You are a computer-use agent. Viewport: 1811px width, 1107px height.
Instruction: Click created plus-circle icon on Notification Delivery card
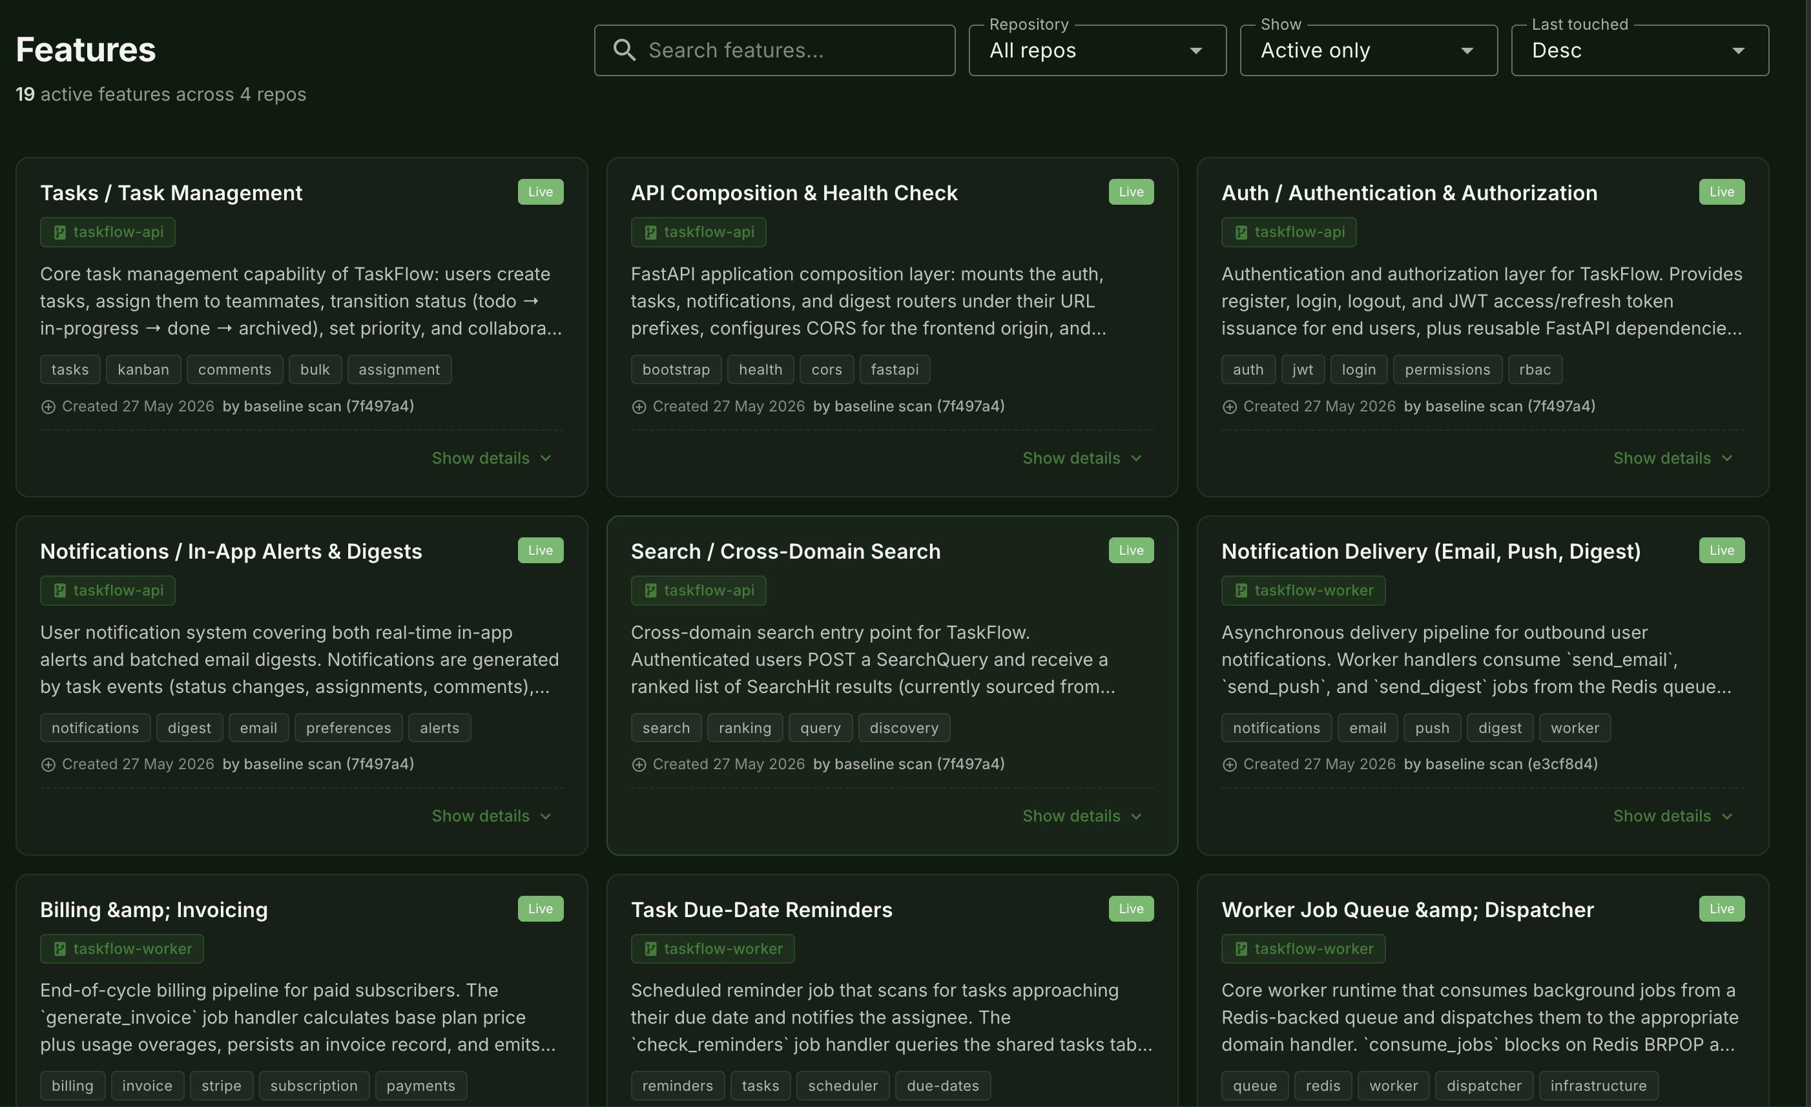[x=1230, y=765]
